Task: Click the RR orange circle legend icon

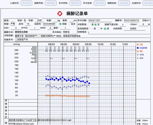Action: point(138,51)
